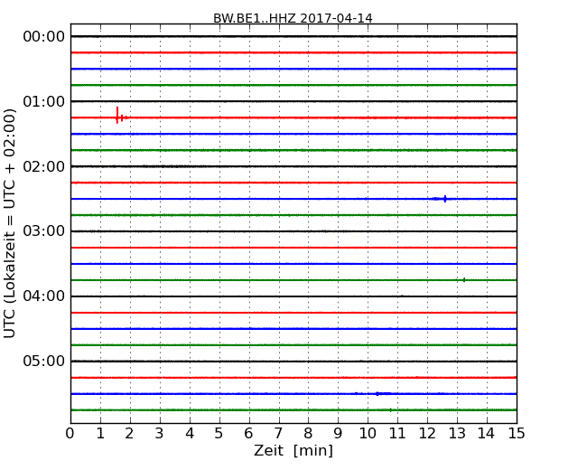Image resolution: width=587 pixels, height=470 pixels.
Task: Select the x-axis tick label 1
Action: (100, 434)
